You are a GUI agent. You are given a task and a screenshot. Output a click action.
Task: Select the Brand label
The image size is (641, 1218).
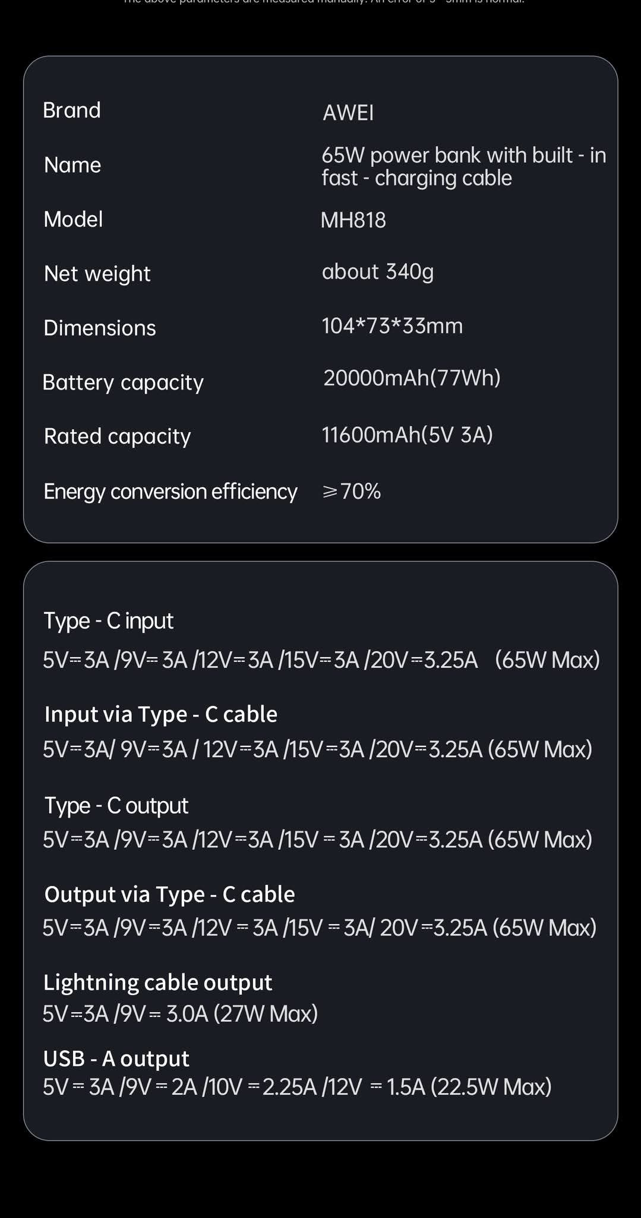pyautogui.click(x=72, y=110)
